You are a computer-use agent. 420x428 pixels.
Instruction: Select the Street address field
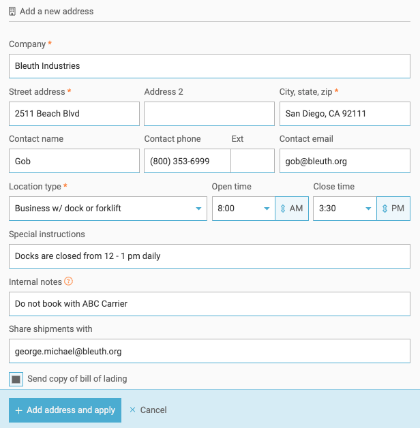(x=74, y=114)
